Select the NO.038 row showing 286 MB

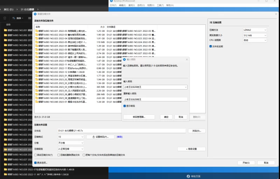(96, 94)
